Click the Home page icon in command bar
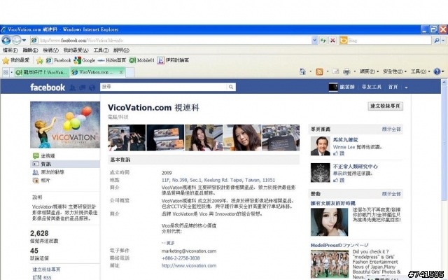Screen dimensions: 448x280 click(302, 71)
